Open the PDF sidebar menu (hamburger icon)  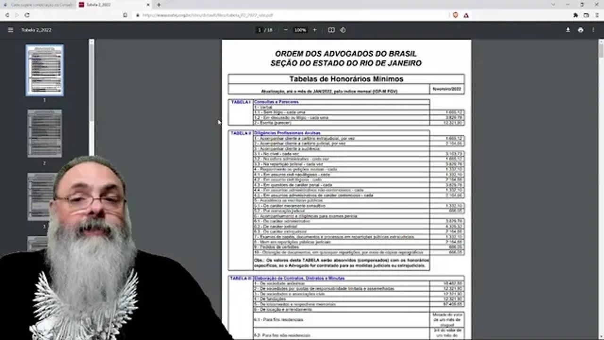(x=10, y=30)
